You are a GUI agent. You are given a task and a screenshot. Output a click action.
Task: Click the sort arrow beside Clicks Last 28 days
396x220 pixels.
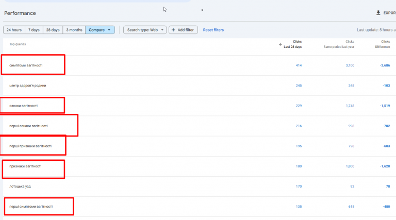pyautogui.click(x=280, y=44)
